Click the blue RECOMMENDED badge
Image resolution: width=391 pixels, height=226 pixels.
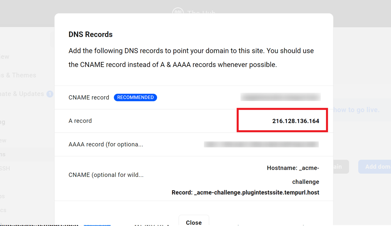point(135,97)
